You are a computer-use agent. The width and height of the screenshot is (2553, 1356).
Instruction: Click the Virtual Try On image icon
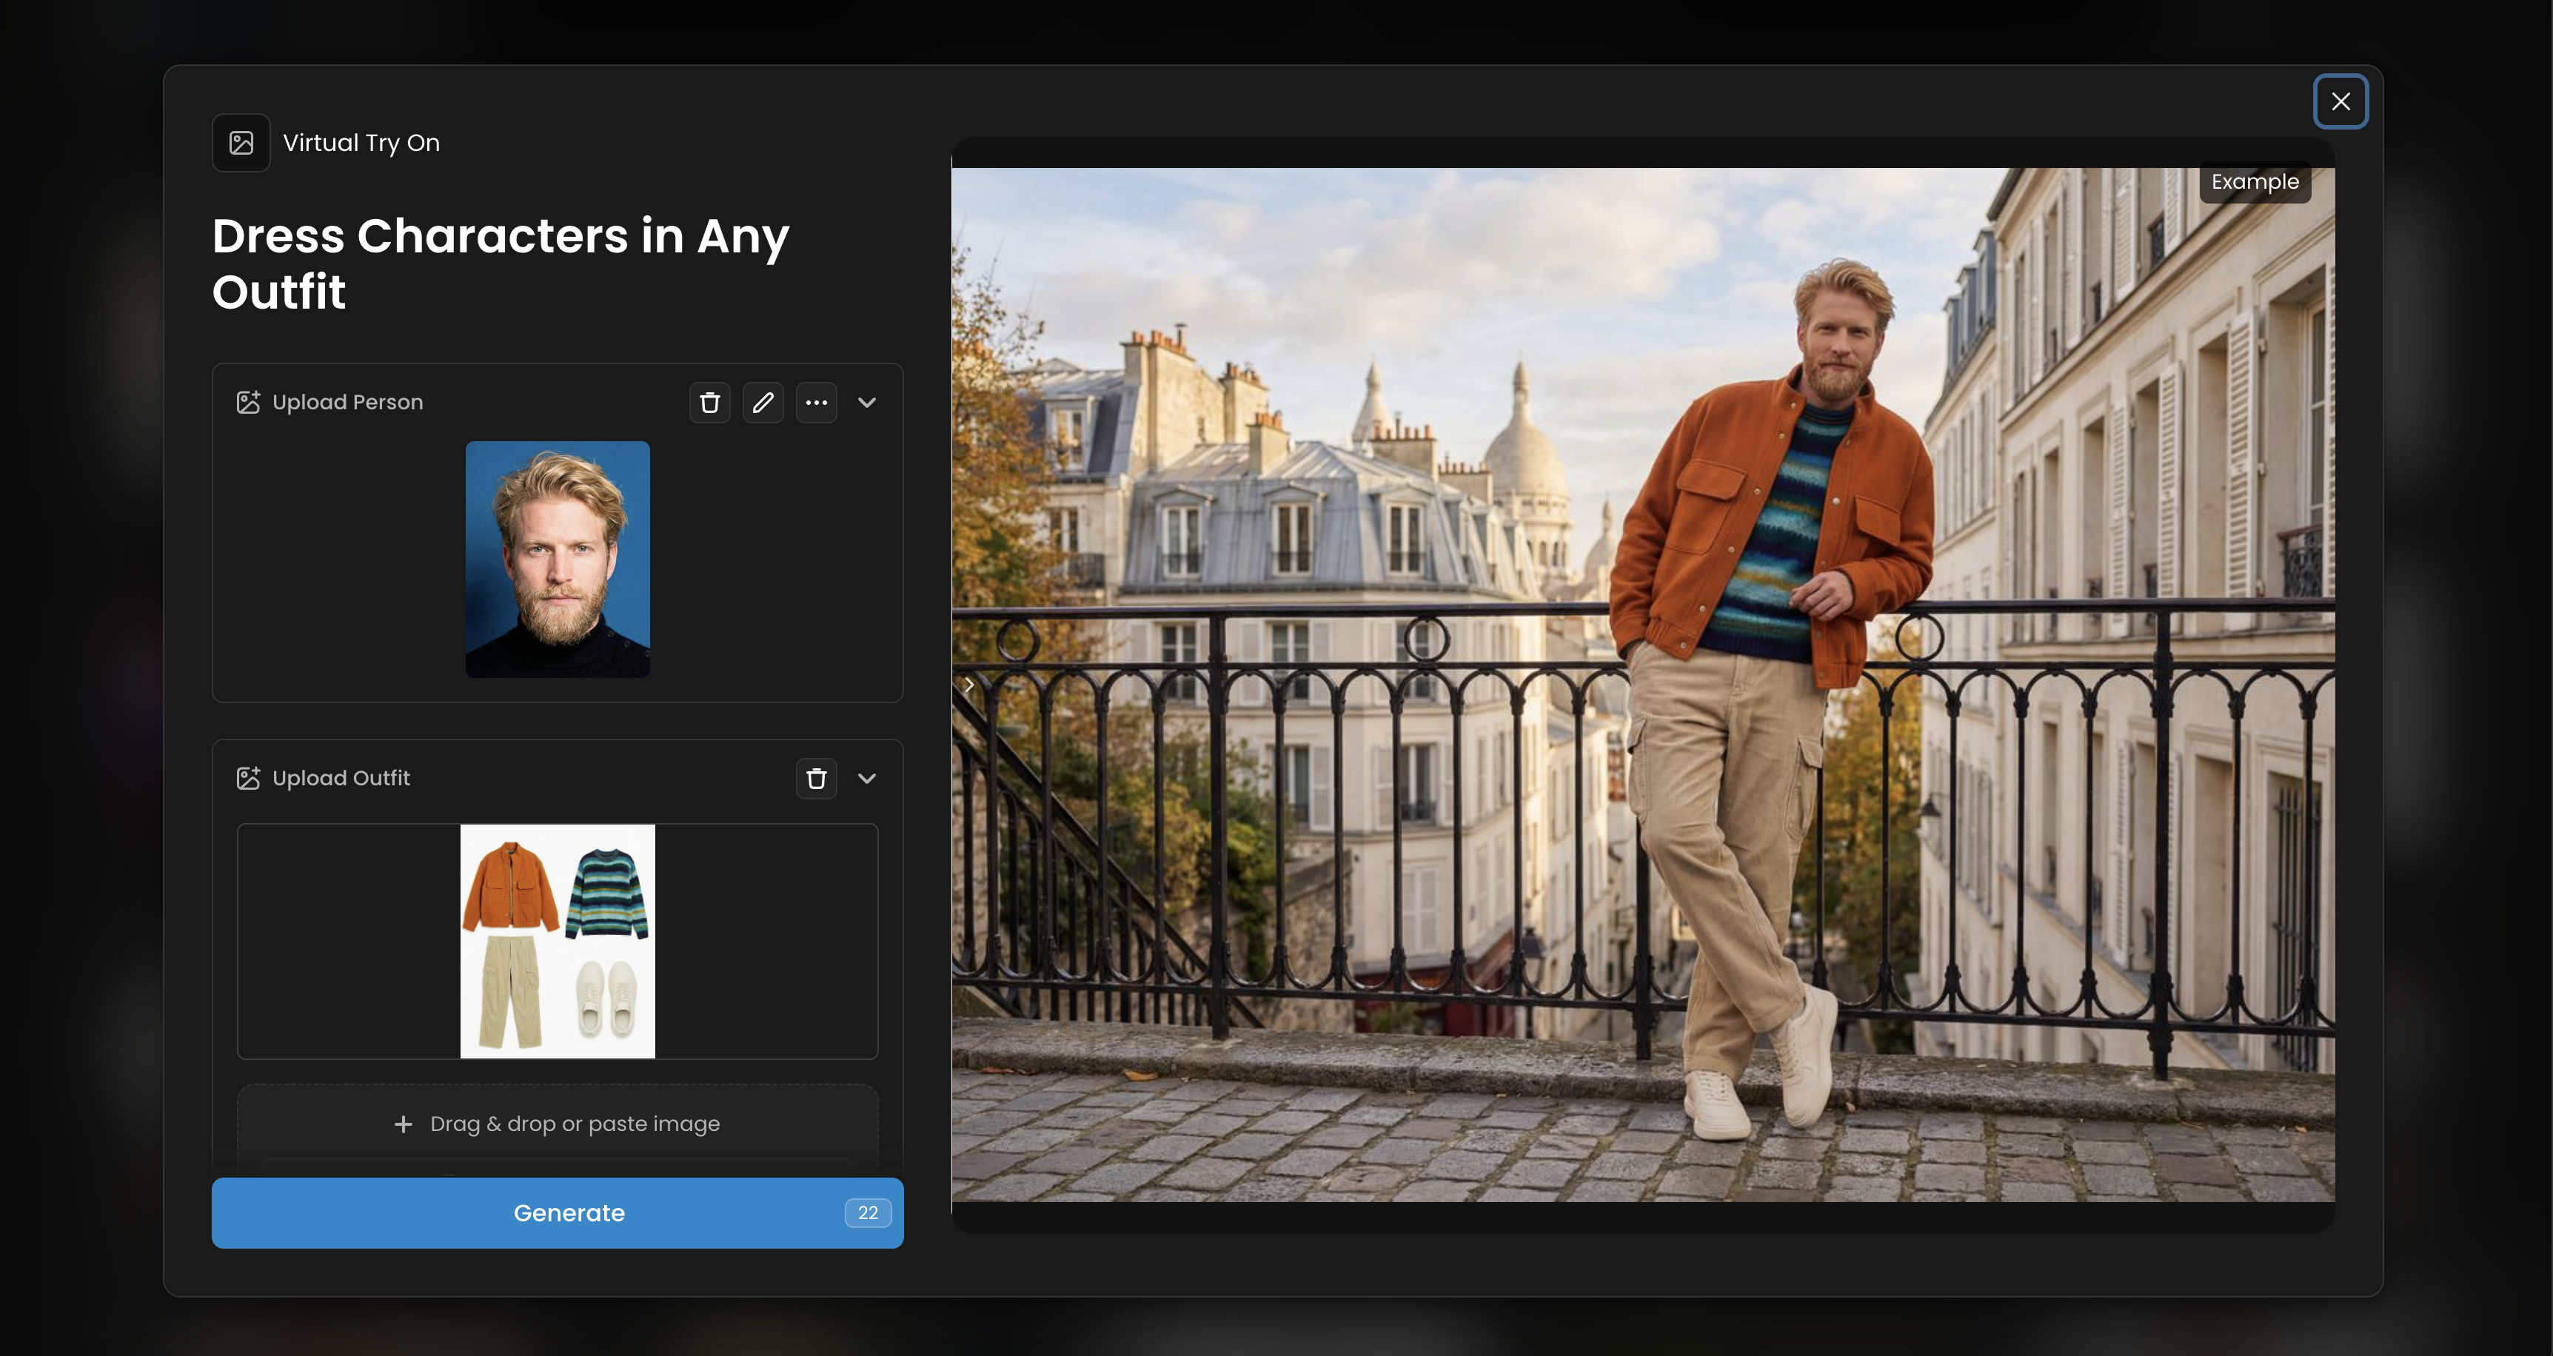[x=241, y=143]
